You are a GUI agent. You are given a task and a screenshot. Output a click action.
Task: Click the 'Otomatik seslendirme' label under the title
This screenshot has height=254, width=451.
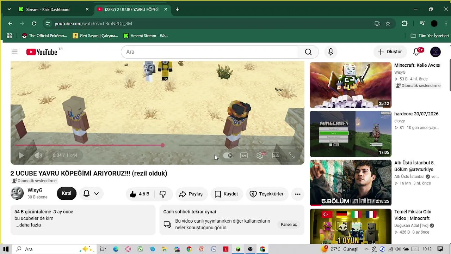[x=34, y=181]
